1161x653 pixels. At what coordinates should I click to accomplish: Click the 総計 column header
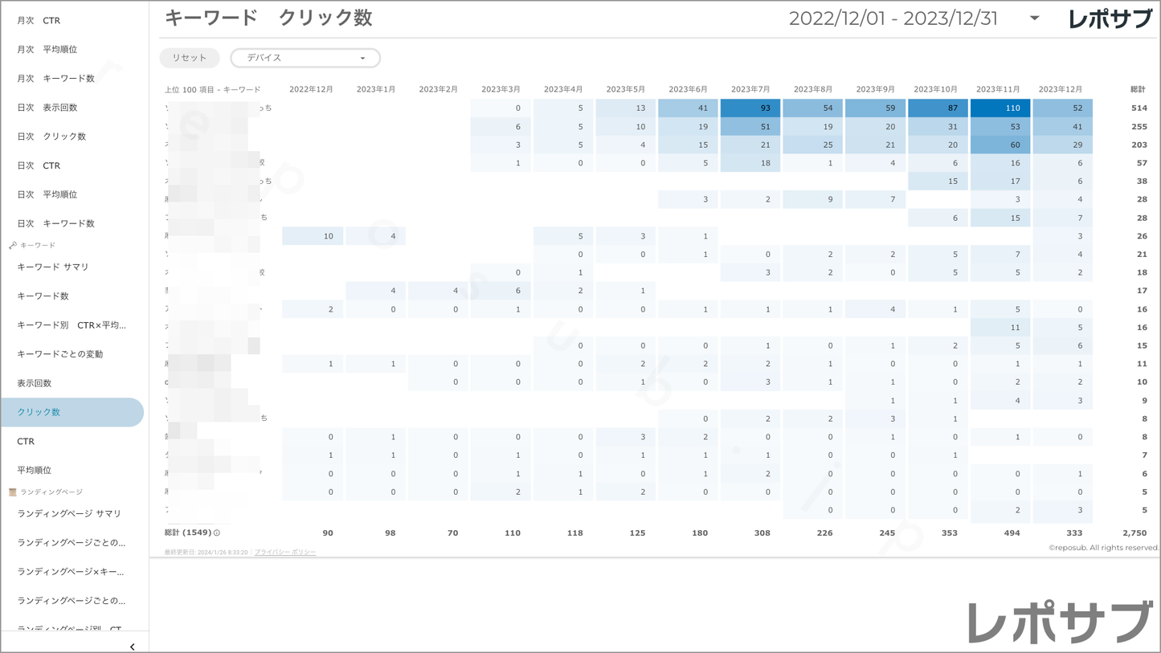1137,89
